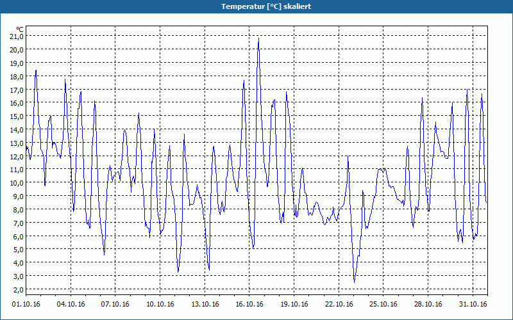Click the 4,0 y-axis label

(19, 263)
